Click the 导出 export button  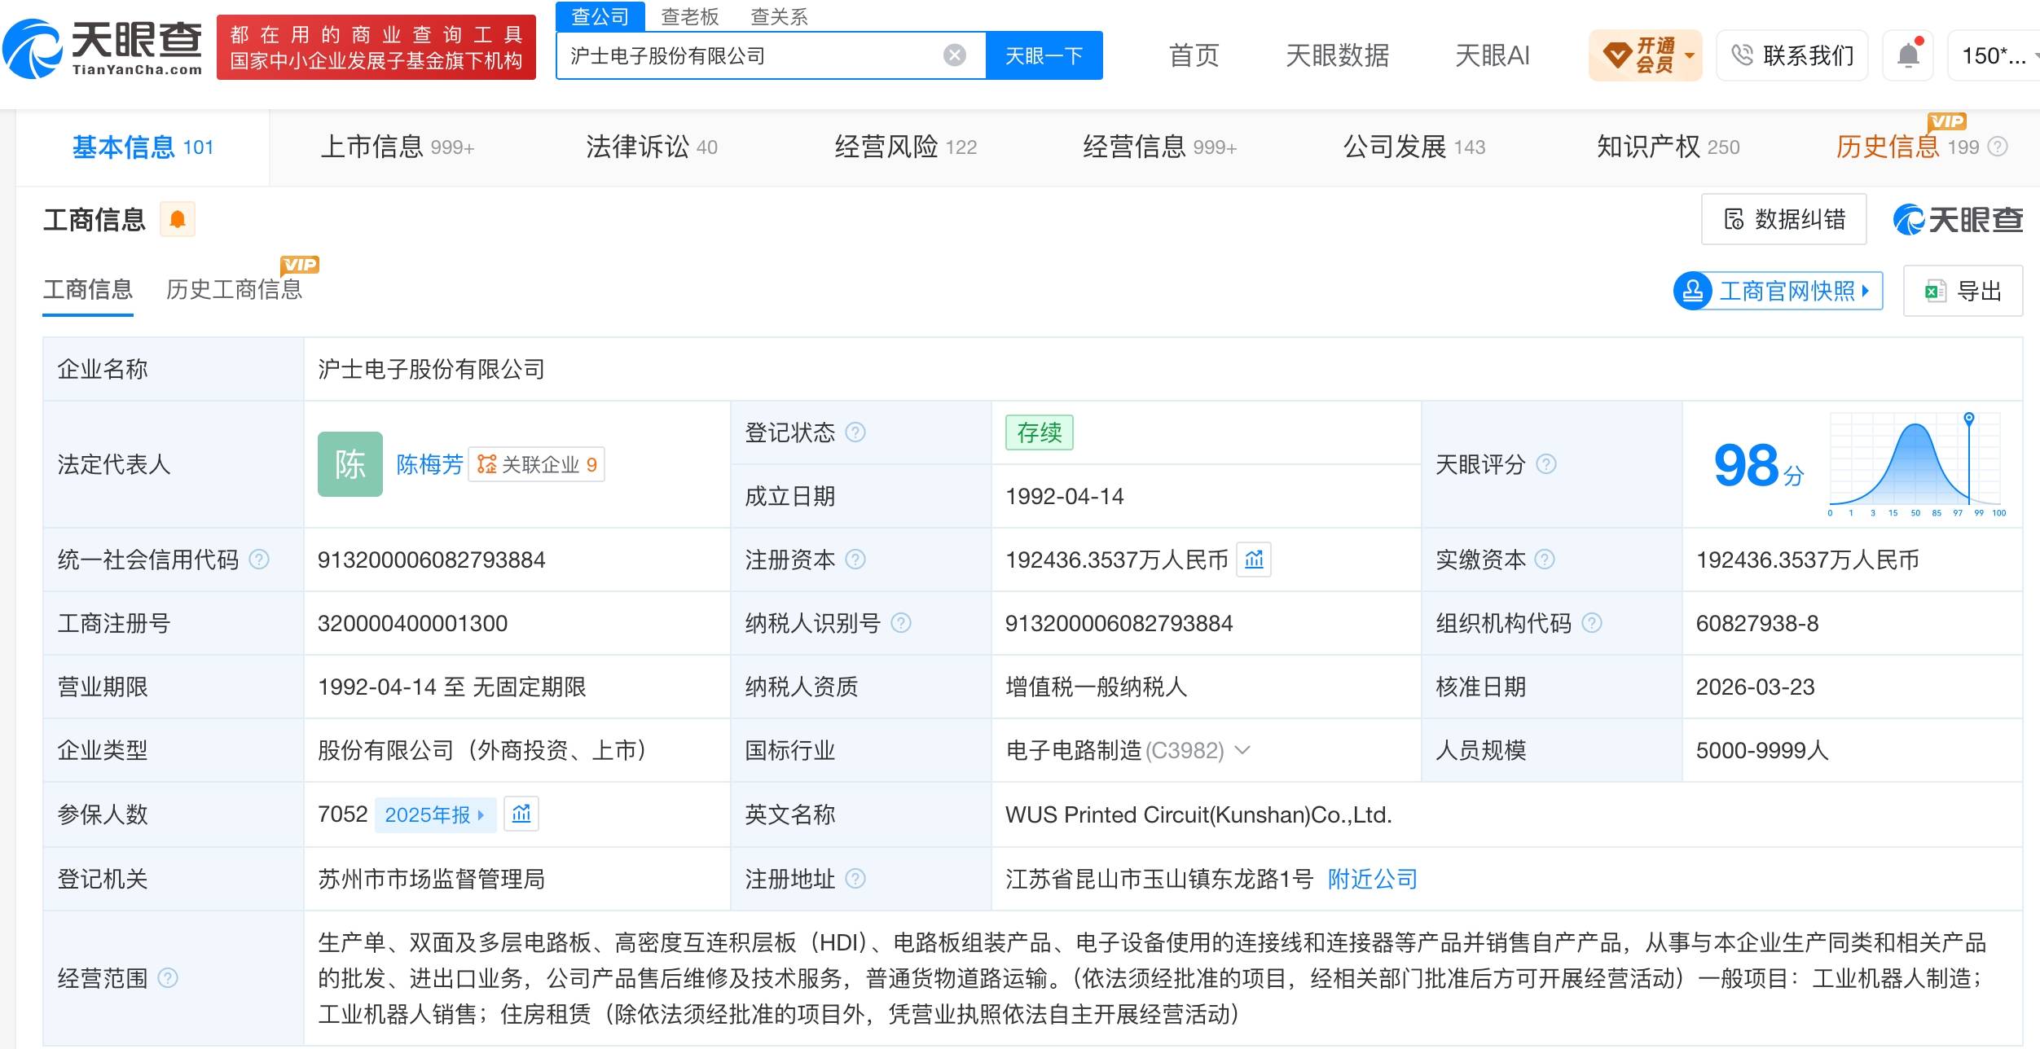[x=1963, y=291]
